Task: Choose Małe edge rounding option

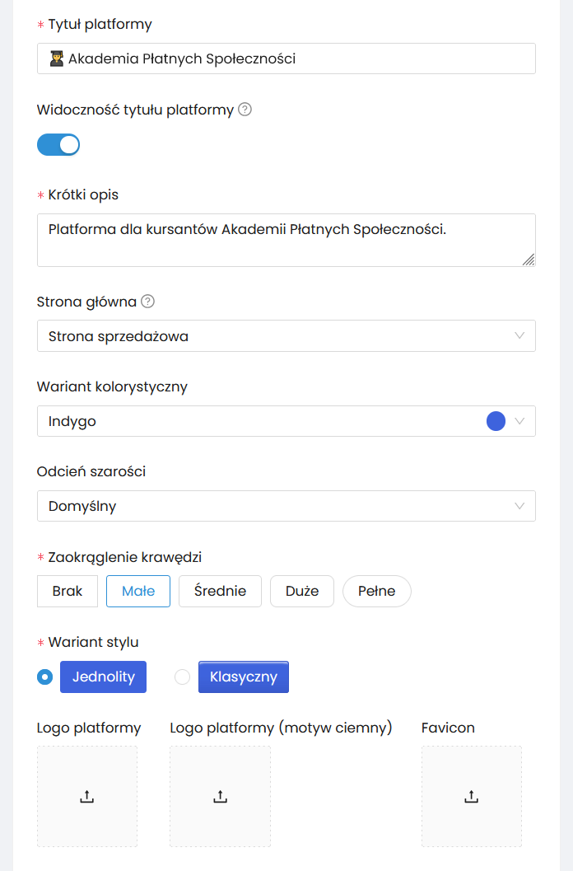Action: (138, 591)
